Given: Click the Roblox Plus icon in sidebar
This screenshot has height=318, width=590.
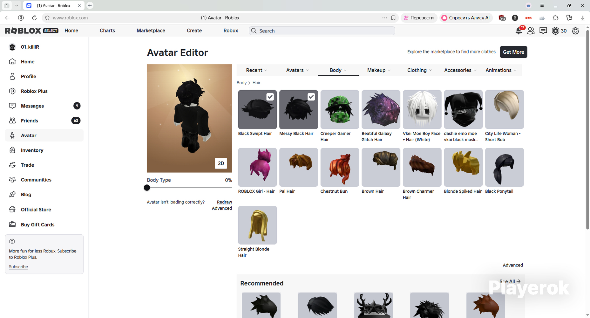Looking at the screenshot, I should 12,91.
